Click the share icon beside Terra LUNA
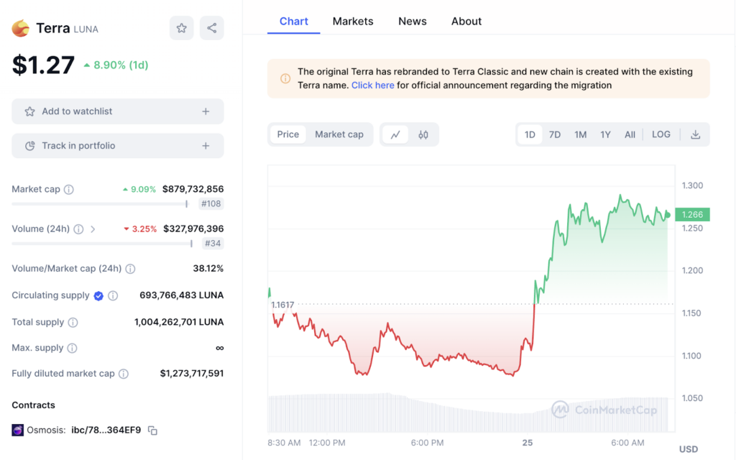The height and width of the screenshot is (460, 736). pyautogui.click(x=211, y=28)
